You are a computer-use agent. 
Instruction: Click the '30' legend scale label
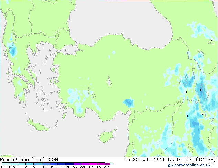[75, 167]
